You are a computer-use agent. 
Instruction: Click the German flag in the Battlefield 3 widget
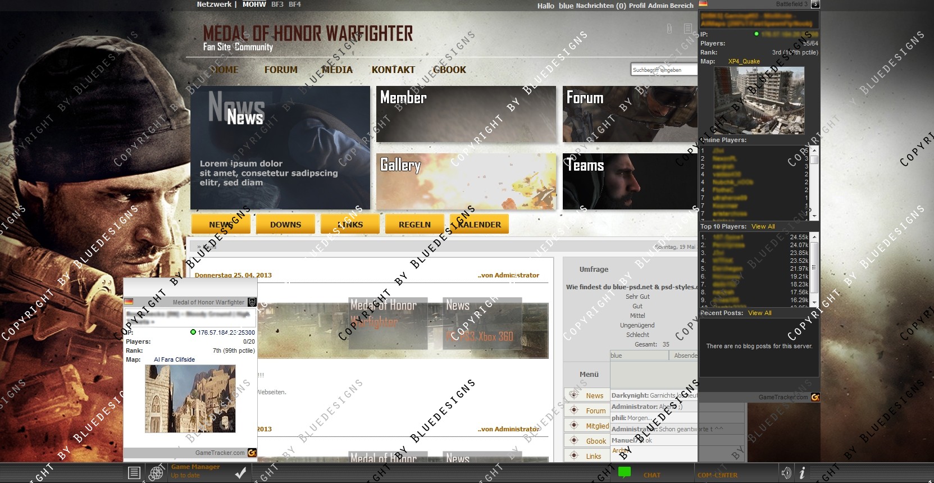point(703,4)
